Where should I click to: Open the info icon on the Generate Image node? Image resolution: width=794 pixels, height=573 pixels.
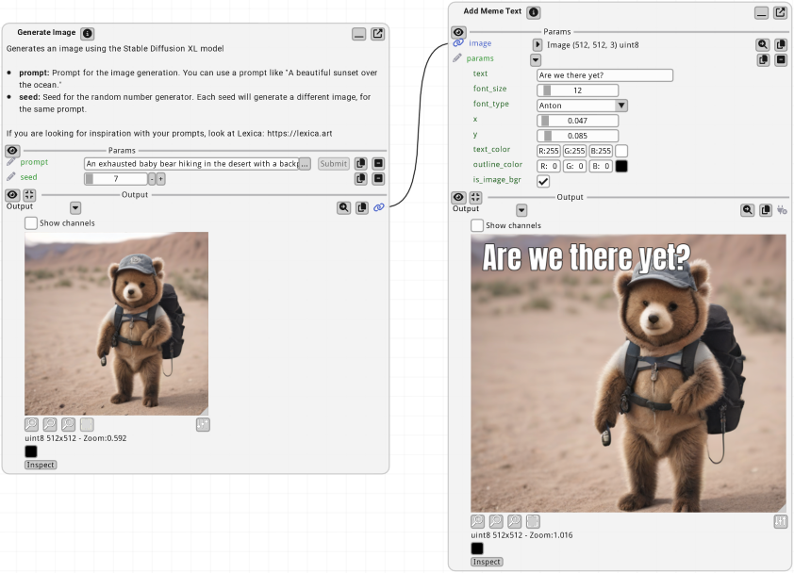point(87,32)
